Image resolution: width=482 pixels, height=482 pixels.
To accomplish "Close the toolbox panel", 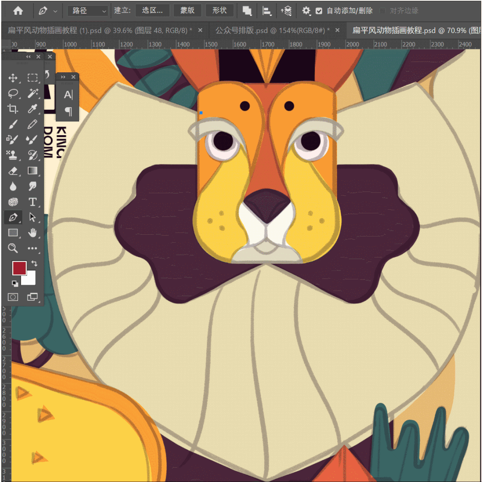I will point(38,57).
